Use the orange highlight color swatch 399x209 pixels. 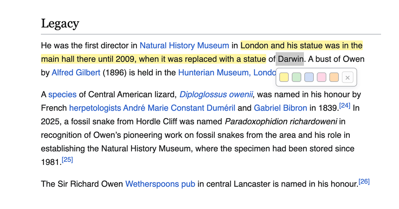(334, 78)
